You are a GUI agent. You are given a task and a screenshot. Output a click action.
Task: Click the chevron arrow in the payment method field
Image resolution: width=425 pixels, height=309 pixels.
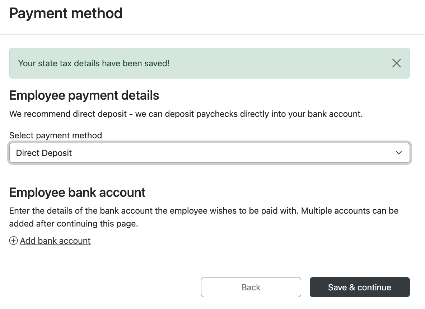pyautogui.click(x=398, y=153)
